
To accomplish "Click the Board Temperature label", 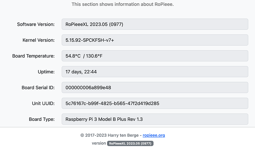I will point(33,56).
